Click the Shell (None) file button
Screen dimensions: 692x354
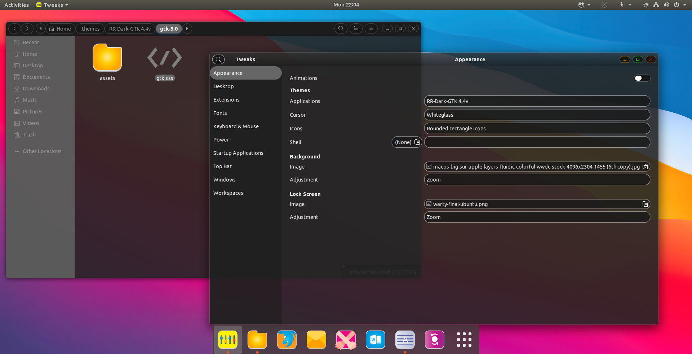point(407,142)
